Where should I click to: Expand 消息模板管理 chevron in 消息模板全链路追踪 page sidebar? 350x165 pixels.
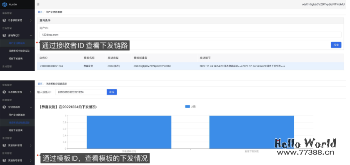(31, 92)
